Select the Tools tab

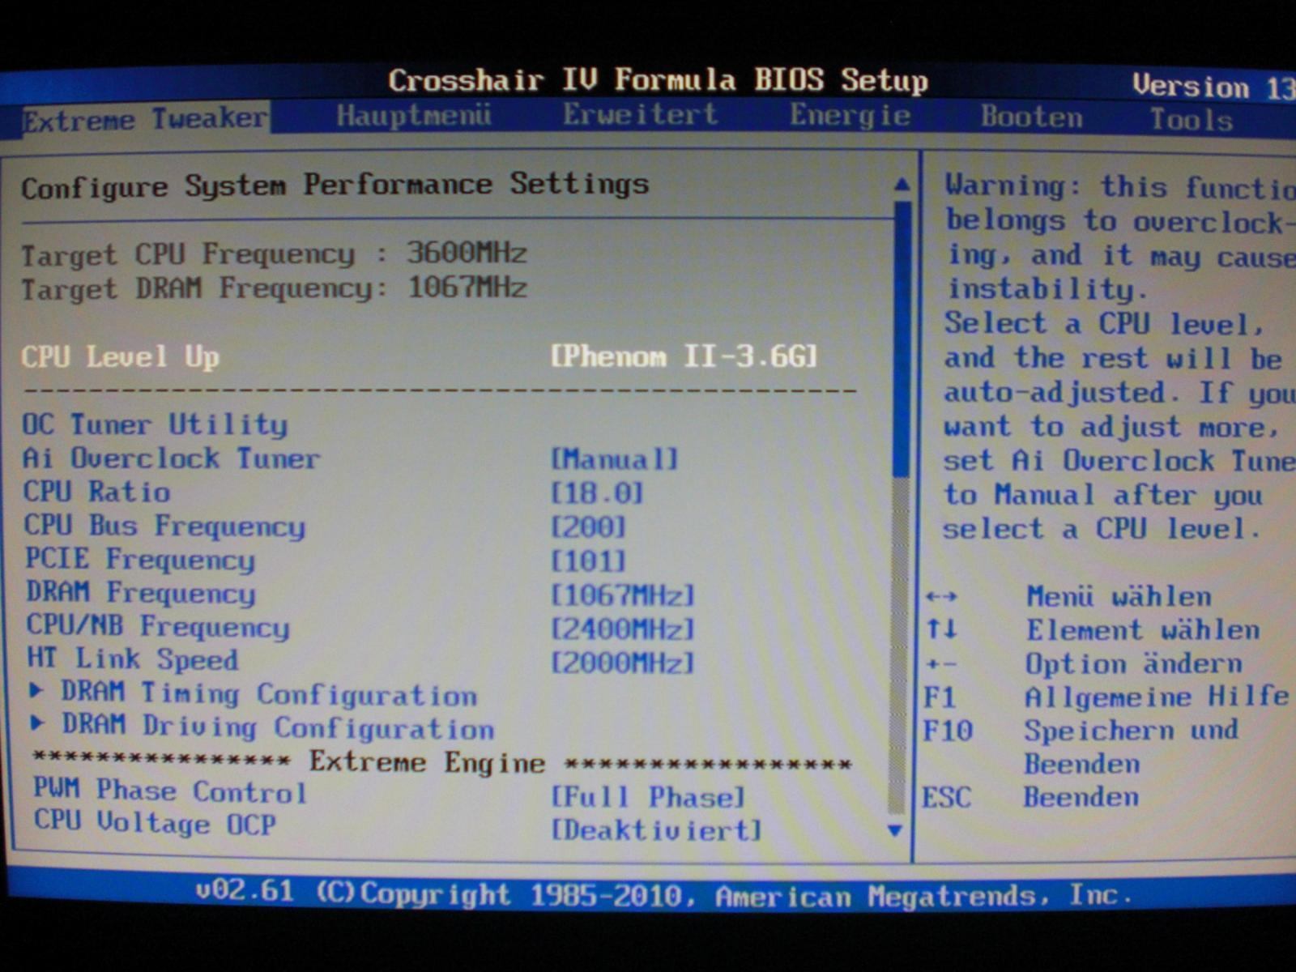click(1191, 120)
